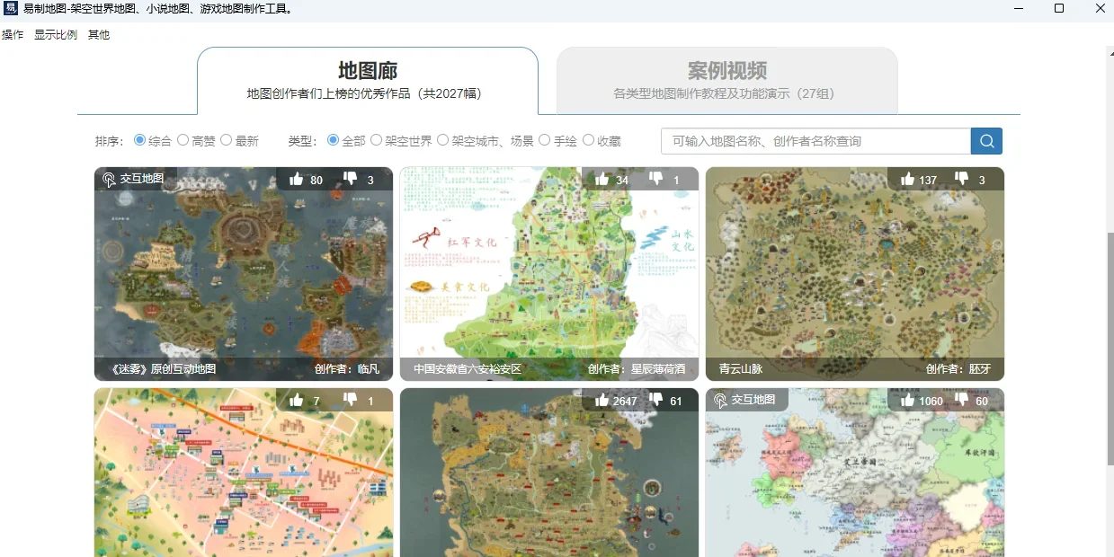Dislike the 青云山脉 map showing 3

pyautogui.click(x=962, y=179)
